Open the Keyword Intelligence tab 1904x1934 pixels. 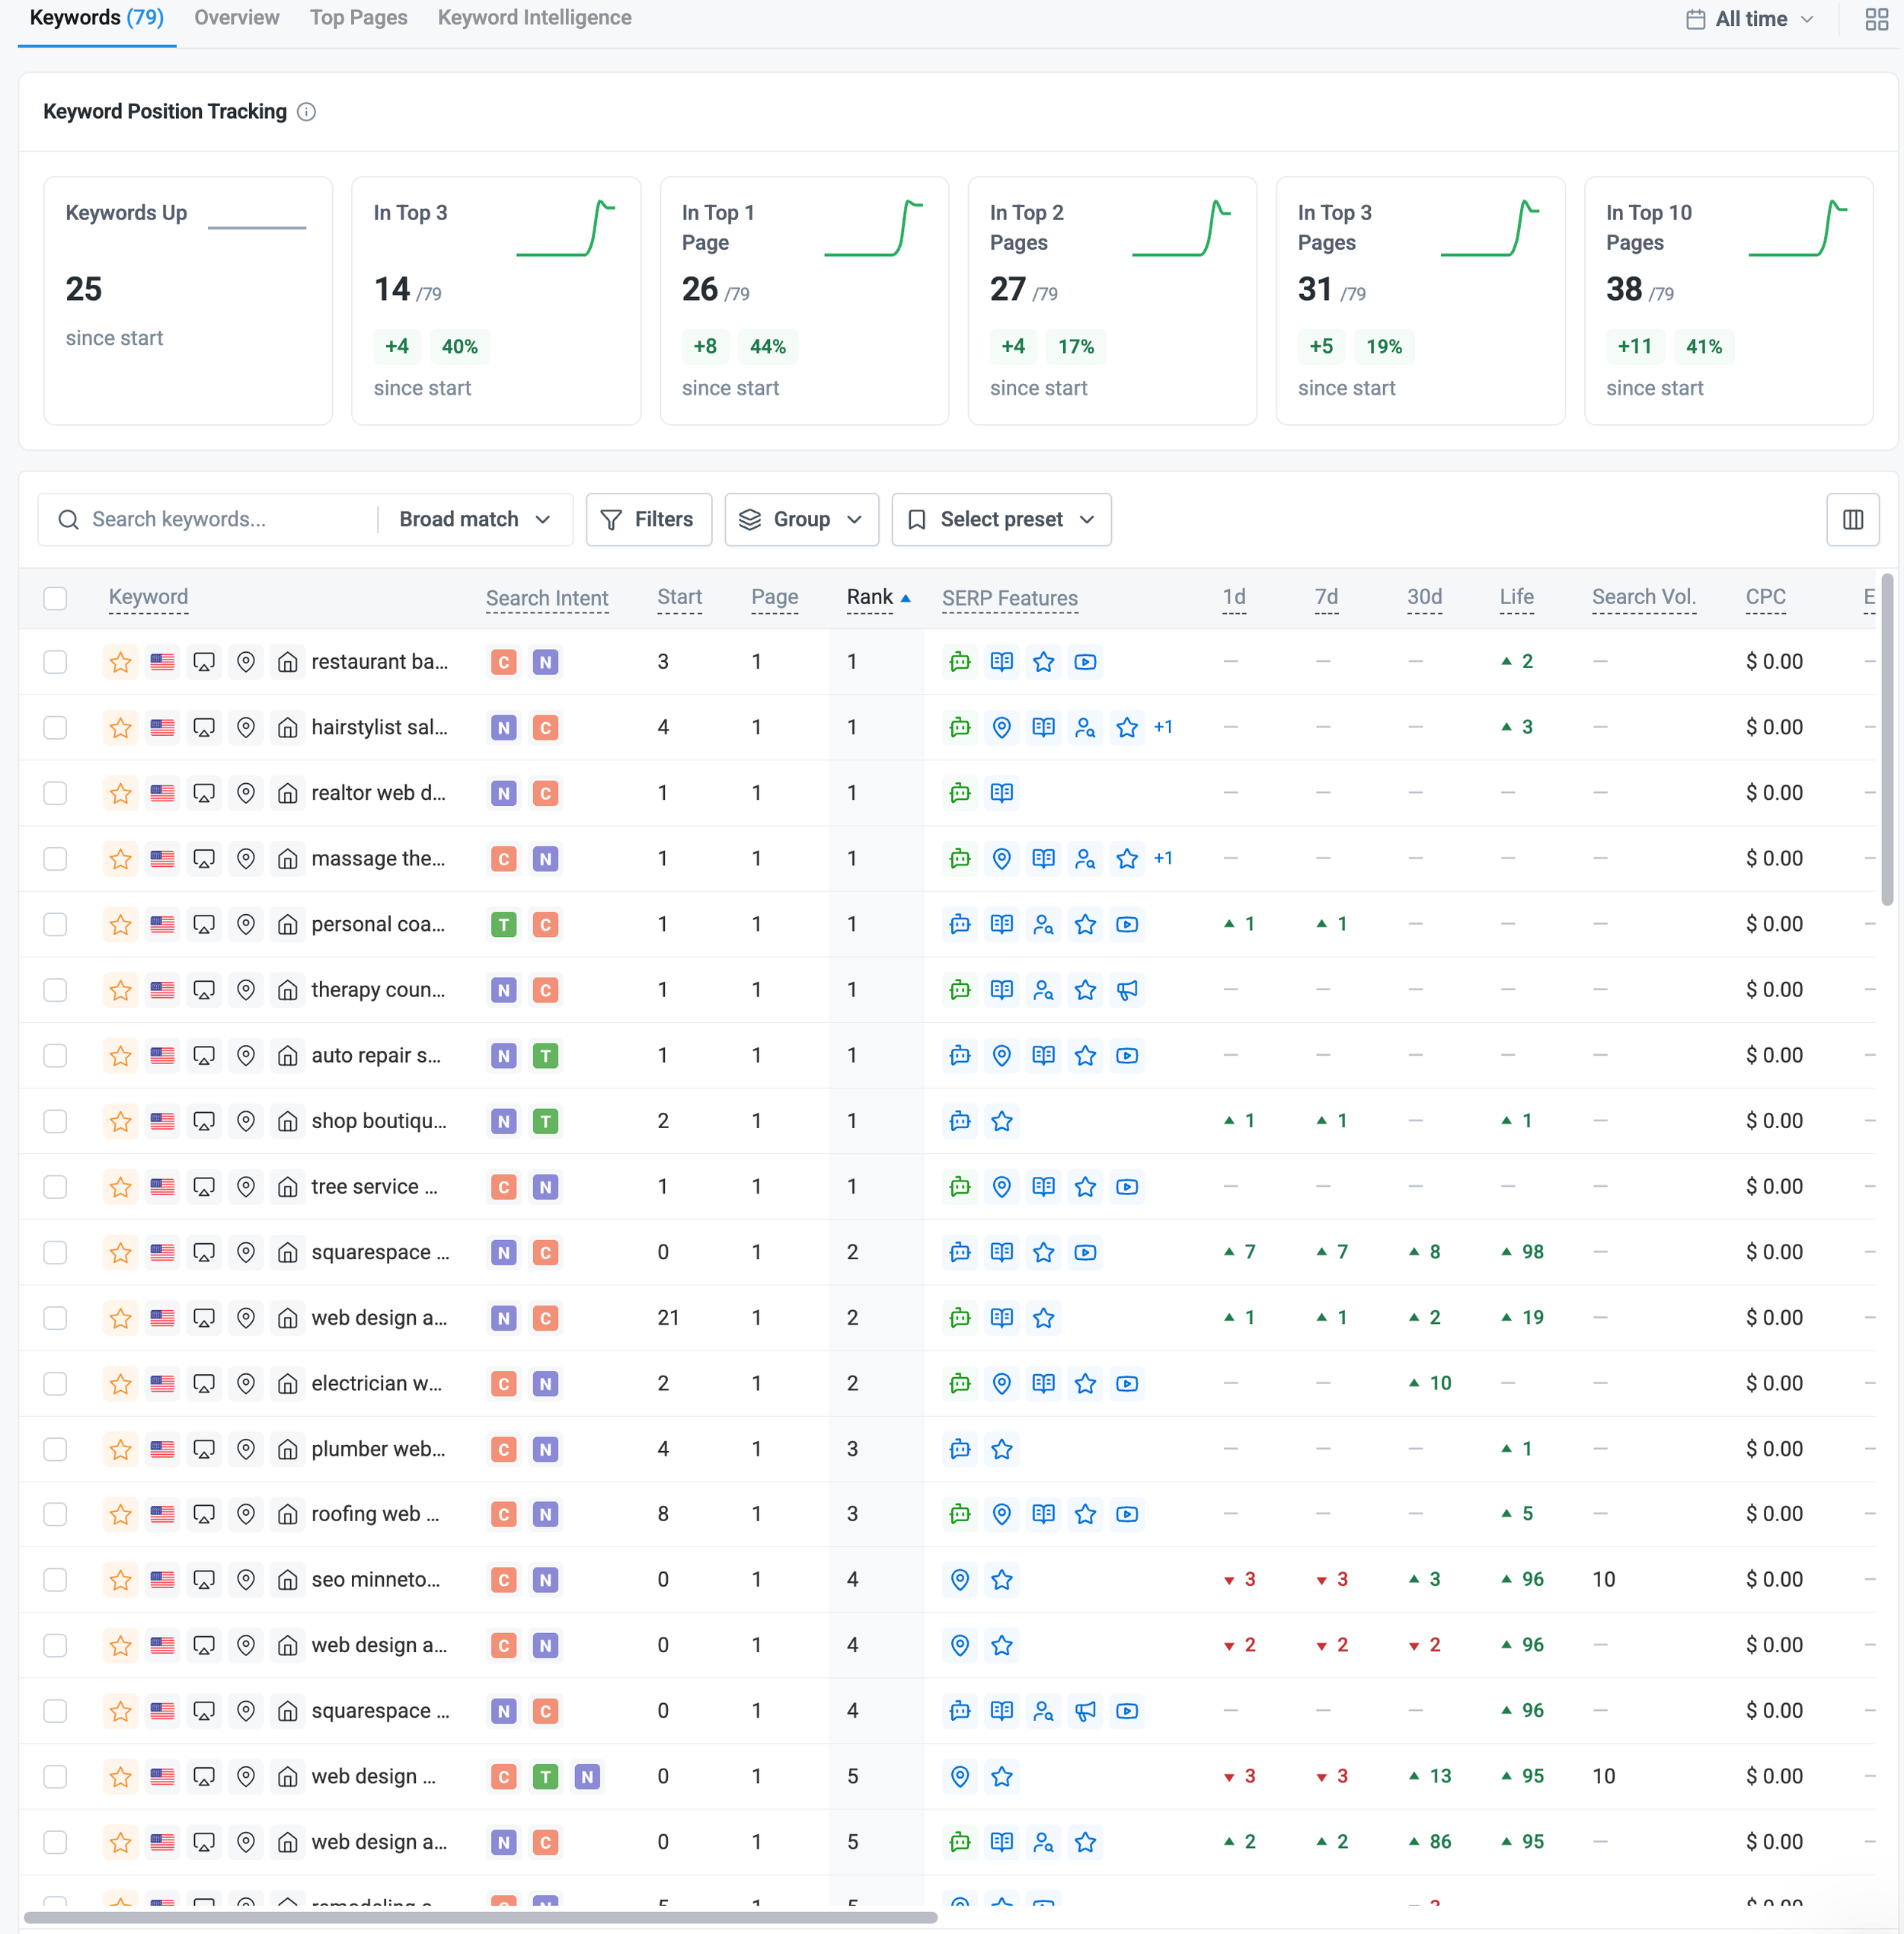535,18
